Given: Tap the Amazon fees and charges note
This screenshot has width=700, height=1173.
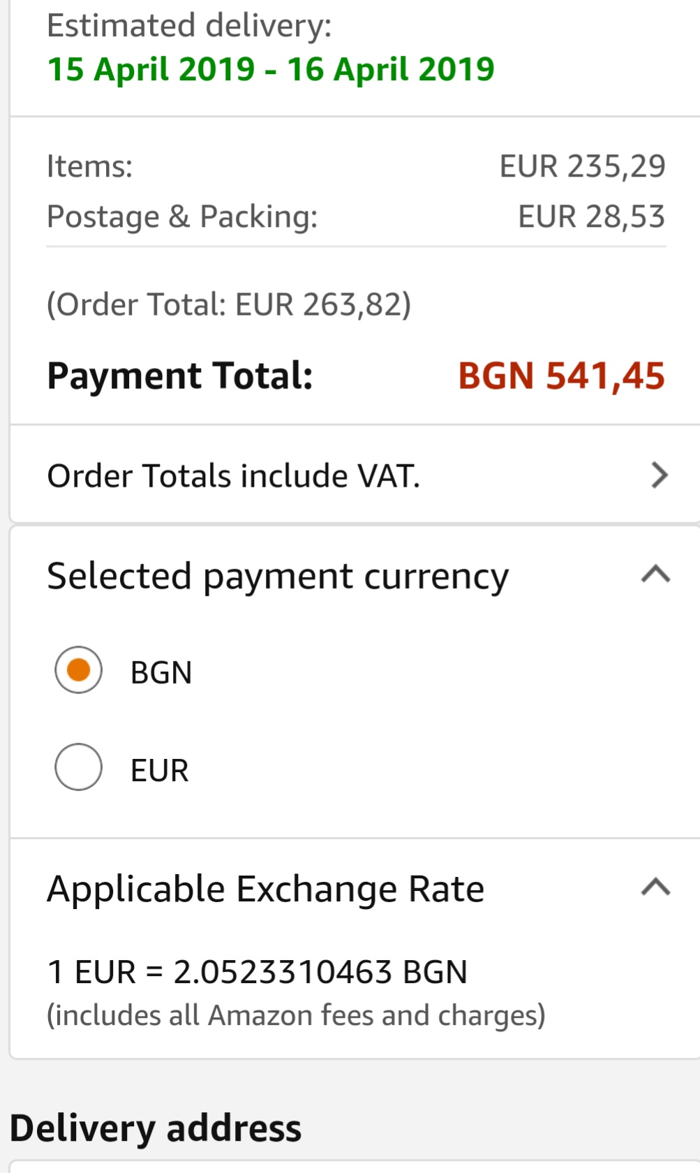Looking at the screenshot, I should (x=296, y=1015).
